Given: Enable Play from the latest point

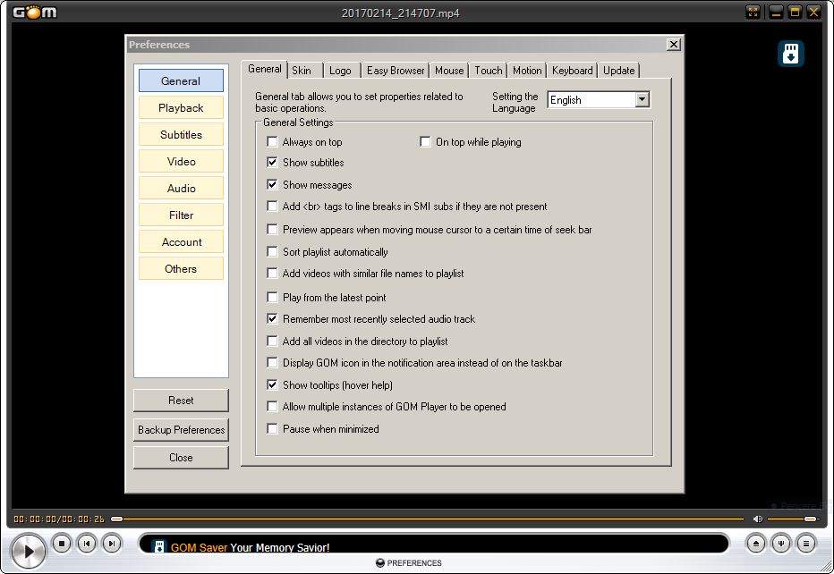Looking at the screenshot, I should pos(272,297).
